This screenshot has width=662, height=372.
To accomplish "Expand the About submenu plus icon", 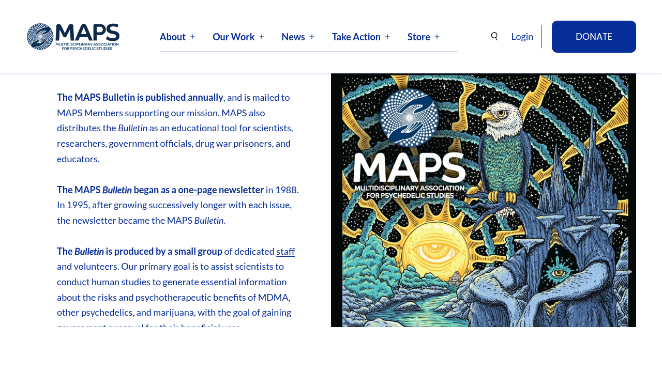I will click(192, 37).
